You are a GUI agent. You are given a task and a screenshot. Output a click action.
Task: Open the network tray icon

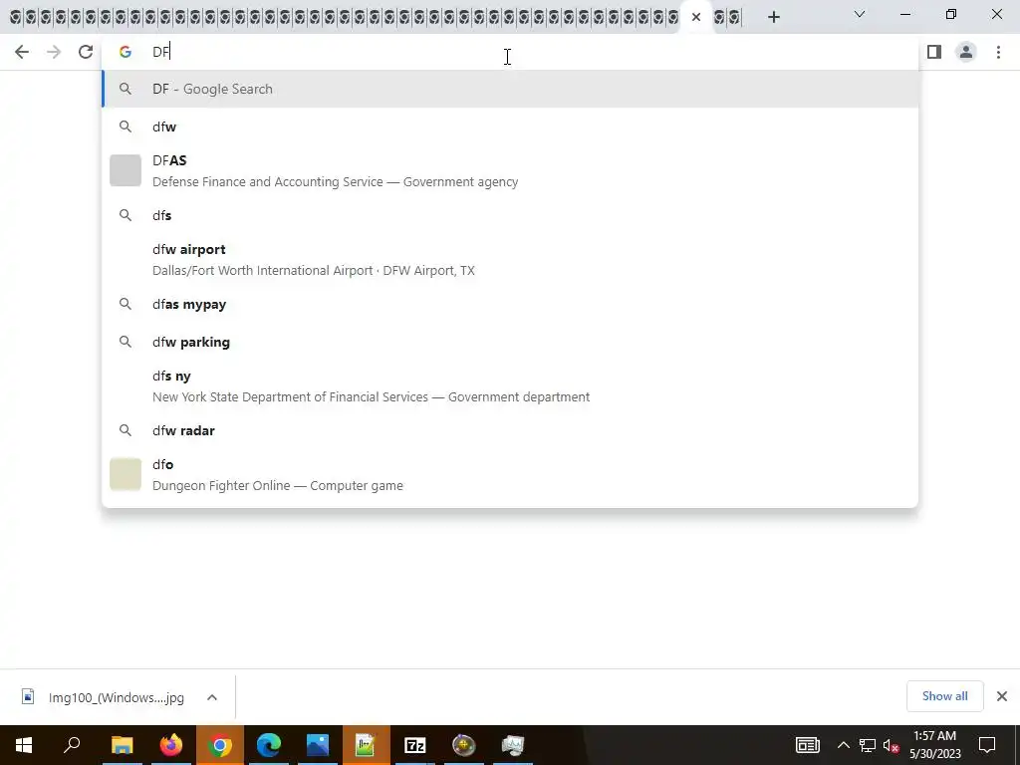pyautogui.click(x=868, y=745)
